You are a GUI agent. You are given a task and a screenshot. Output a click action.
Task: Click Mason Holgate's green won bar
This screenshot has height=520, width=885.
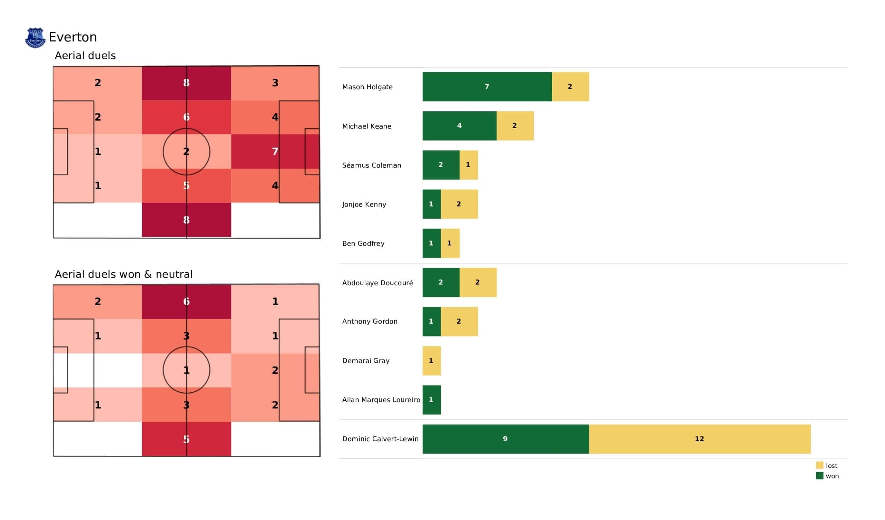pyautogui.click(x=487, y=87)
